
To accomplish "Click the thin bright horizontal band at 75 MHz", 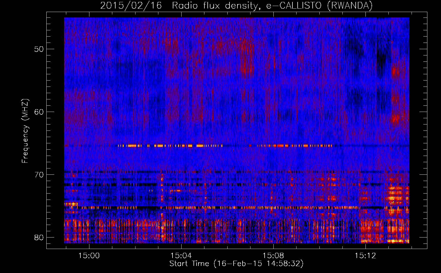I will (218, 207).
